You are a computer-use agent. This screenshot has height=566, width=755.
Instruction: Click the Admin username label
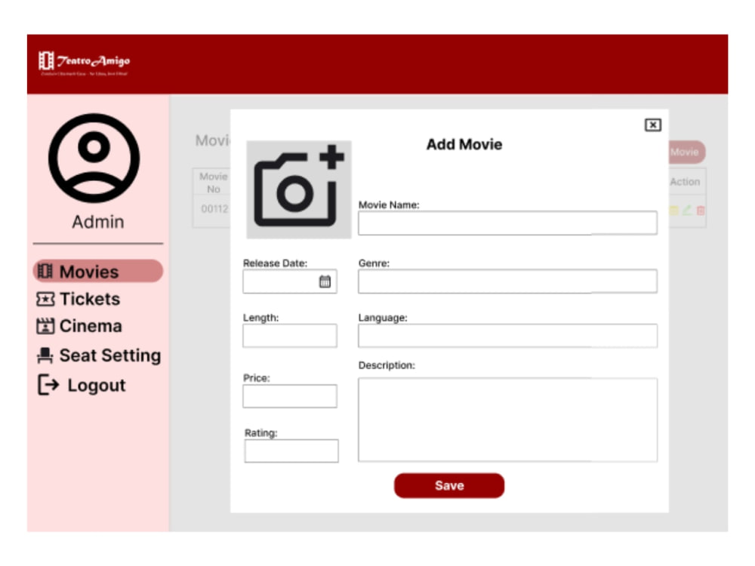[x=97, y=222]
